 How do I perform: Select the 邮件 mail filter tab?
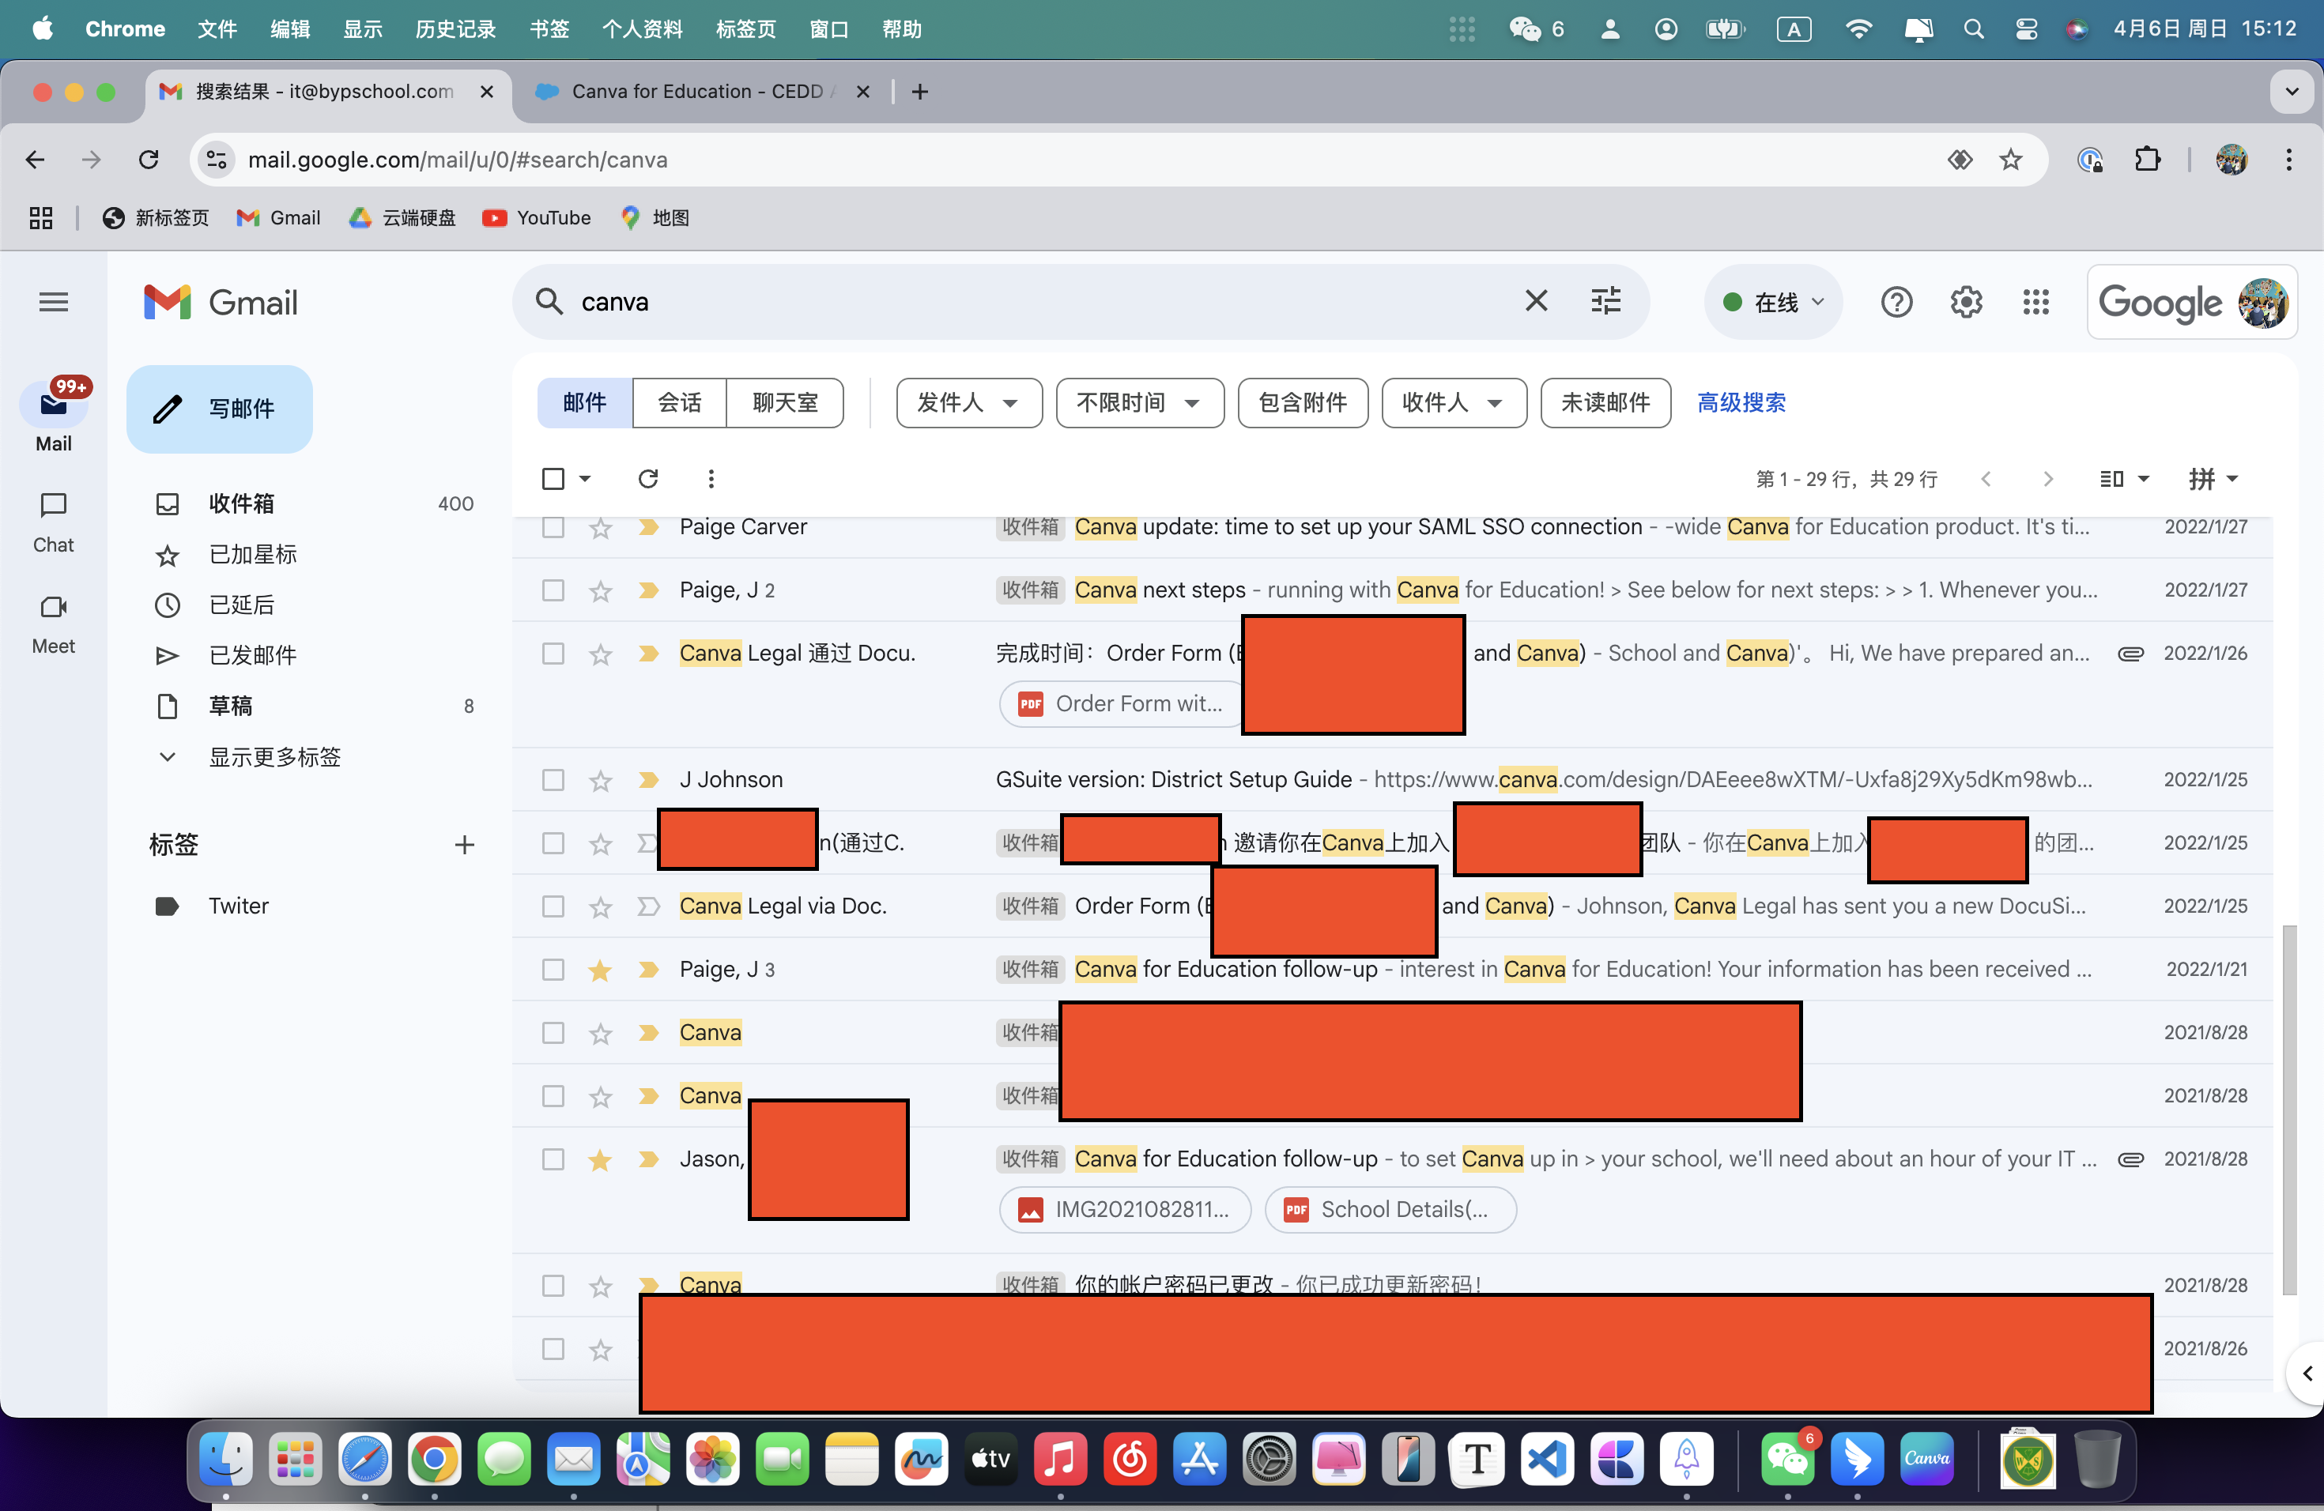(x=585, y=403)
